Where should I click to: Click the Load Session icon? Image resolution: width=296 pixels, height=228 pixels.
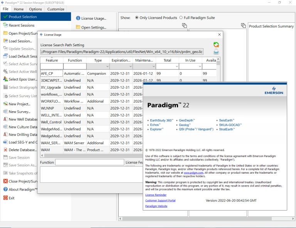tap(5, 41)
